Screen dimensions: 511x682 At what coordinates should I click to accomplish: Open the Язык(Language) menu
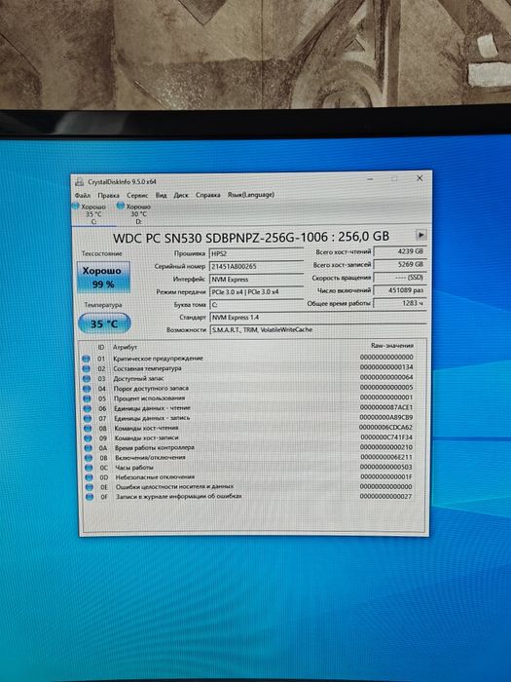point(251,195)
